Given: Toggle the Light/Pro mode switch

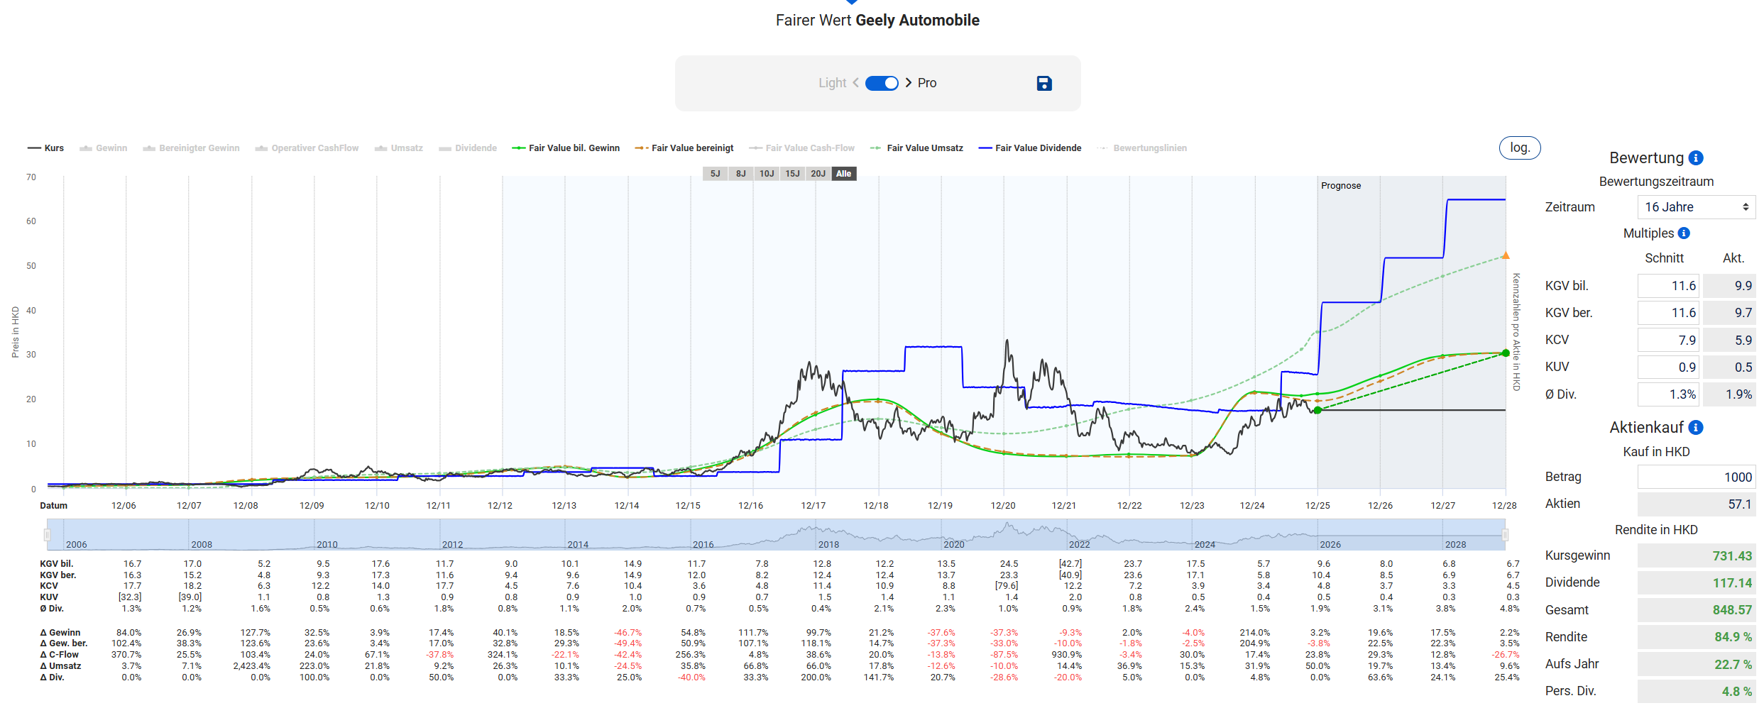Looking at the screenshot, I should click(x=882, y=83).
